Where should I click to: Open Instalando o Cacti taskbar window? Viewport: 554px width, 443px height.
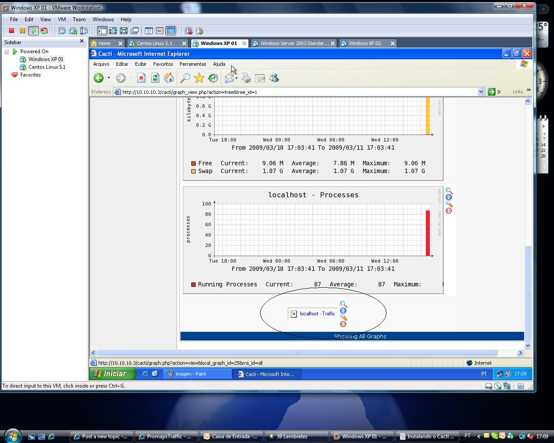[x=428, y=437]
